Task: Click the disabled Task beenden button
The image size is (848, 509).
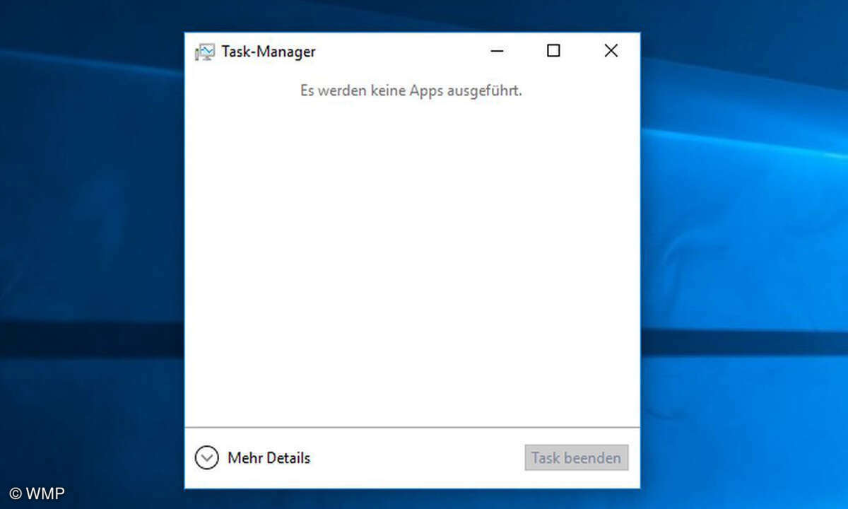Action: [x=577, y=457]
